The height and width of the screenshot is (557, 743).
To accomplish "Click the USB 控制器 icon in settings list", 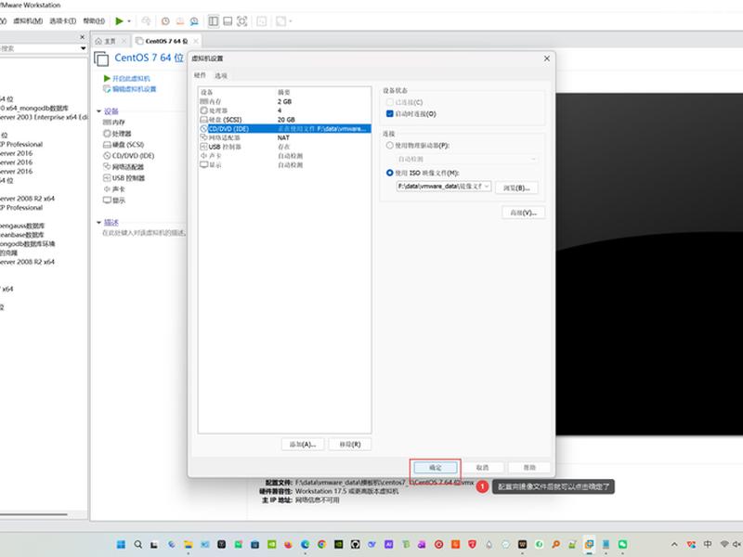I will (x=203, y=147).
